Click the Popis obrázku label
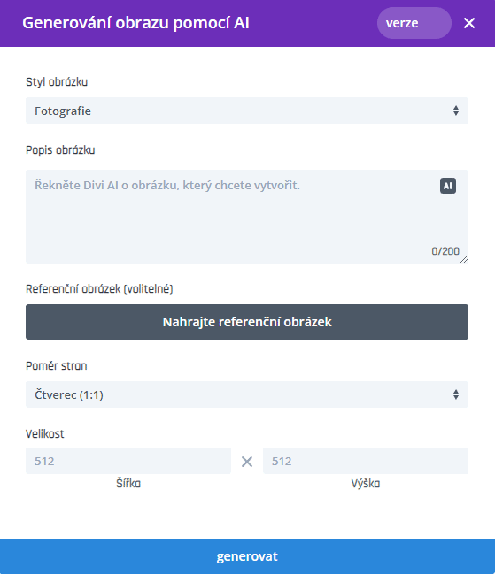This screenshot has height=574, width=495. 60,150
